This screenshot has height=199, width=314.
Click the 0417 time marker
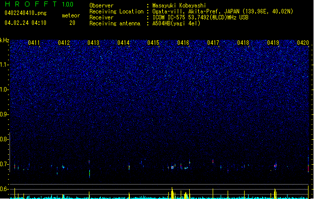tap(213, 43)
